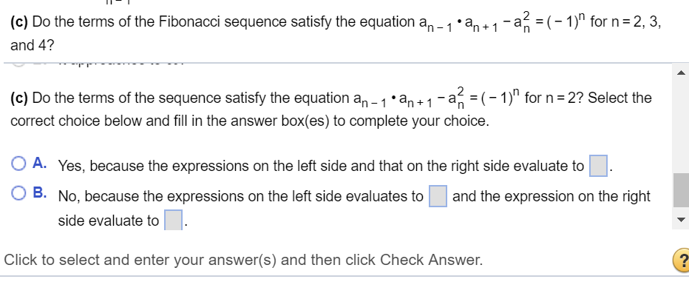
Task: Click the left side value box in choice B
Action: (438, 196)
